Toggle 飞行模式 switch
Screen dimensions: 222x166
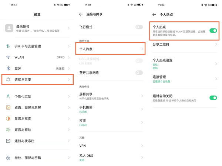(139, 27)
